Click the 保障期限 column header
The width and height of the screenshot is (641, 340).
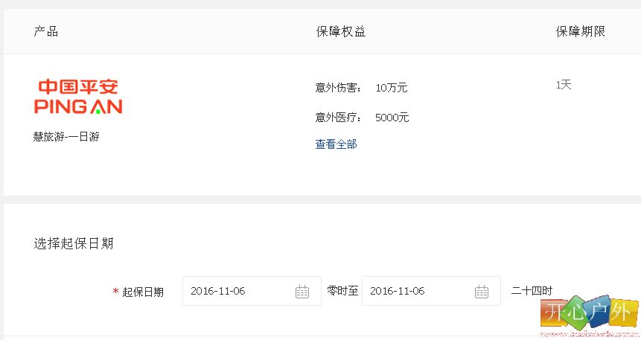tap(581, 31)
